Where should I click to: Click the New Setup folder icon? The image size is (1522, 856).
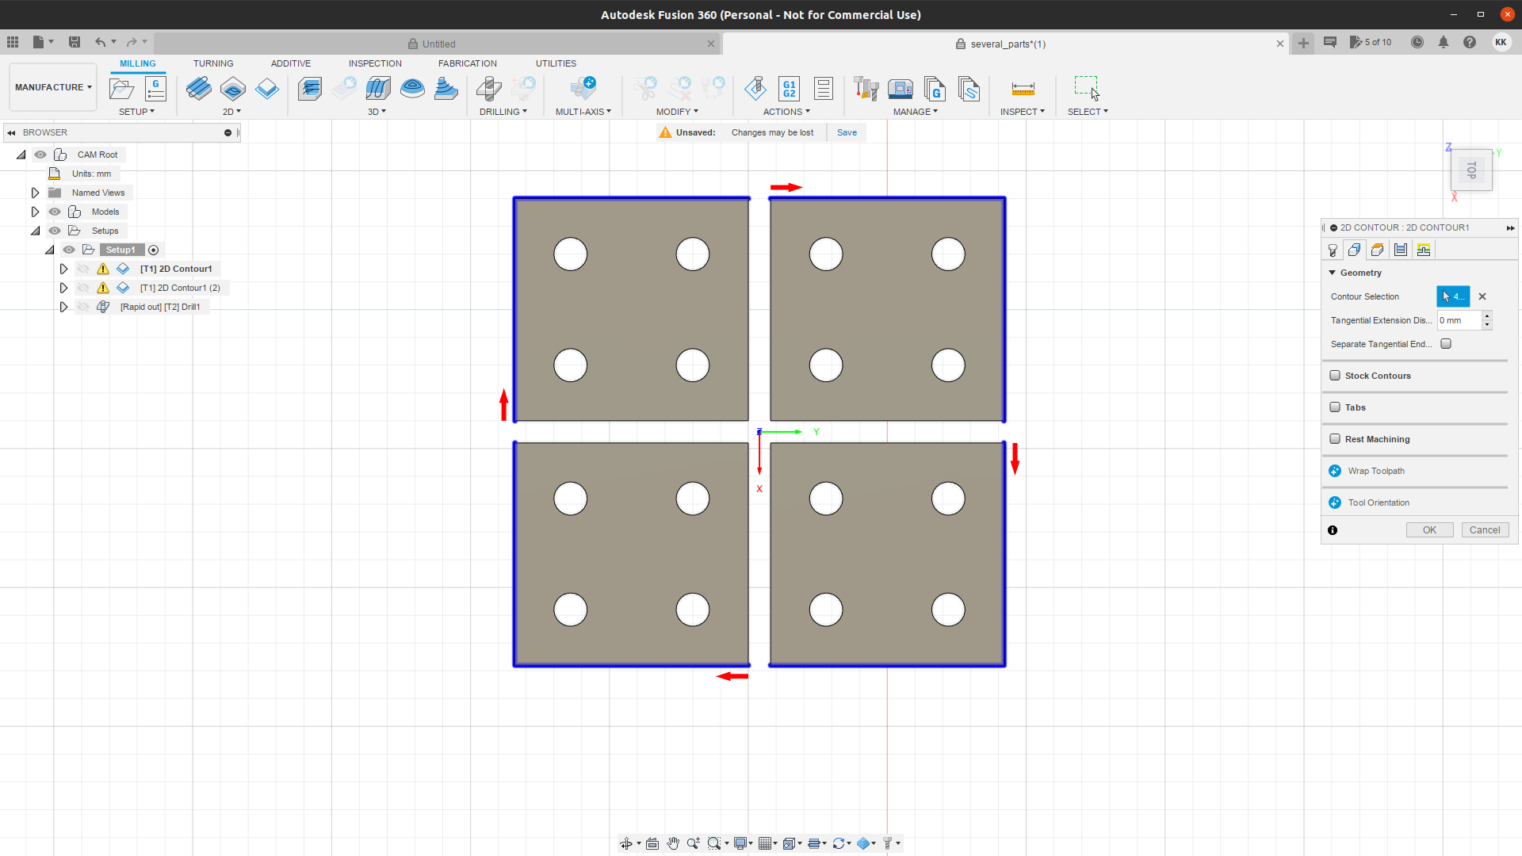(x=121, y=88)
